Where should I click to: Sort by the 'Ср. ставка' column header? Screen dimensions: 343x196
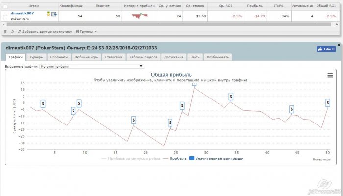[x=195, y=6]
